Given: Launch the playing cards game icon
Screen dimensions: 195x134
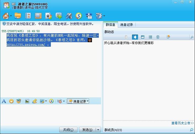Looking at the screenshot, I should click(48, 16).
